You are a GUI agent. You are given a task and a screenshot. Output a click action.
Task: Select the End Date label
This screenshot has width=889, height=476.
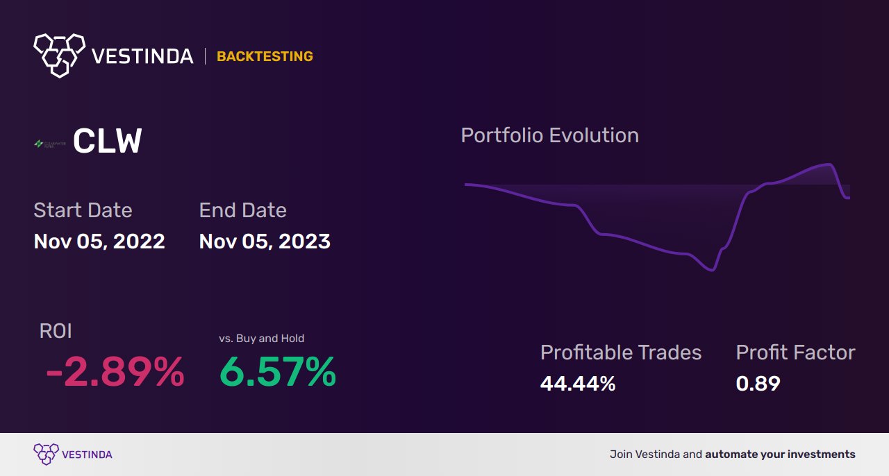[242, 210]
